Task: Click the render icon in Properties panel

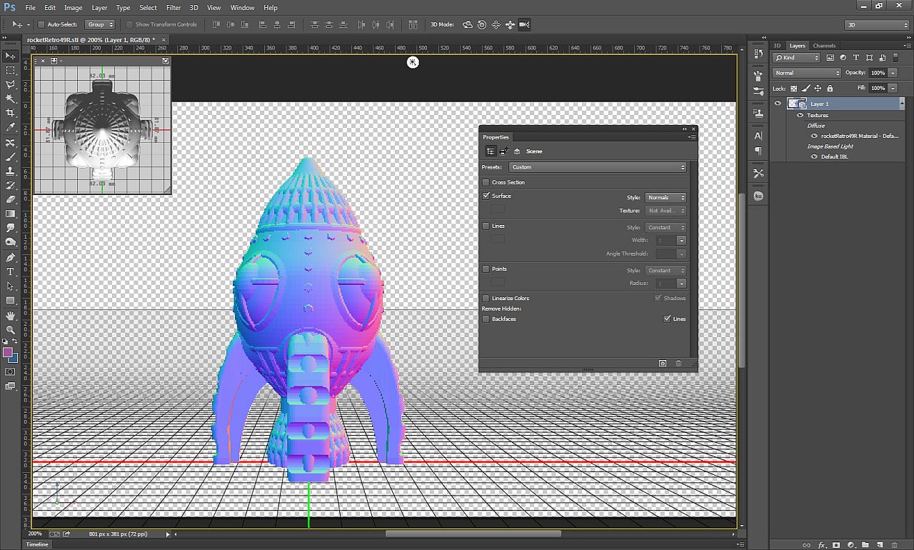Action: click(663, 364)
